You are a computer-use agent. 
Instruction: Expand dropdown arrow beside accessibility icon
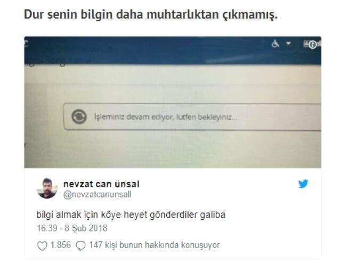click(x=288, y=43)
